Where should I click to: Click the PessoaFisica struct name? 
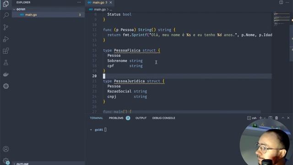pyautogui.click(x=127, y=50)
